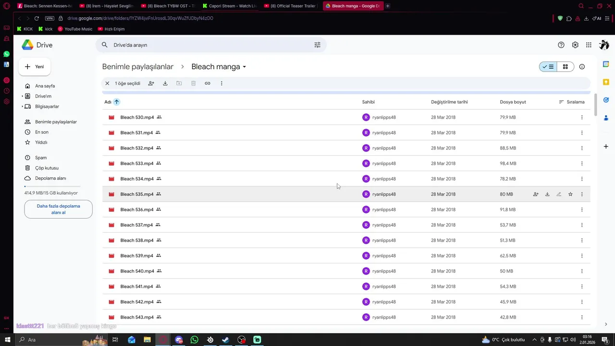Expand Drive'ım tree arrow
Screen dimensions: 615x346
(22, 96)
